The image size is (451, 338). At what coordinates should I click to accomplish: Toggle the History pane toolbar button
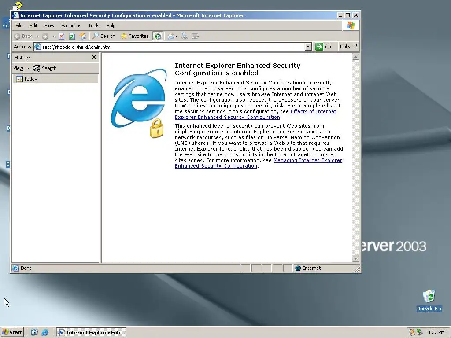pyautogui.click(x=158, y=36)
